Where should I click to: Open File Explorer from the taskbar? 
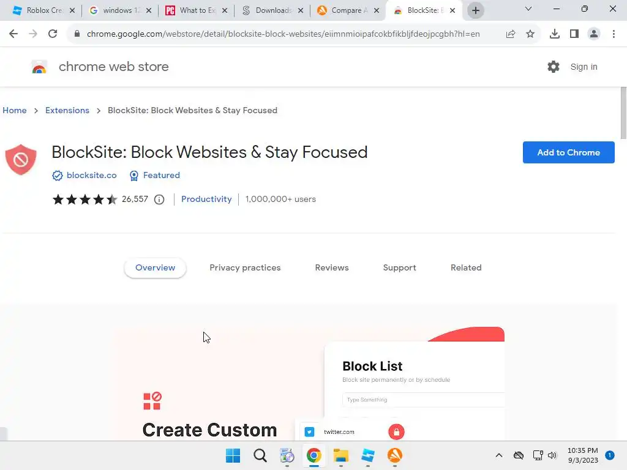tap(341, 455)
